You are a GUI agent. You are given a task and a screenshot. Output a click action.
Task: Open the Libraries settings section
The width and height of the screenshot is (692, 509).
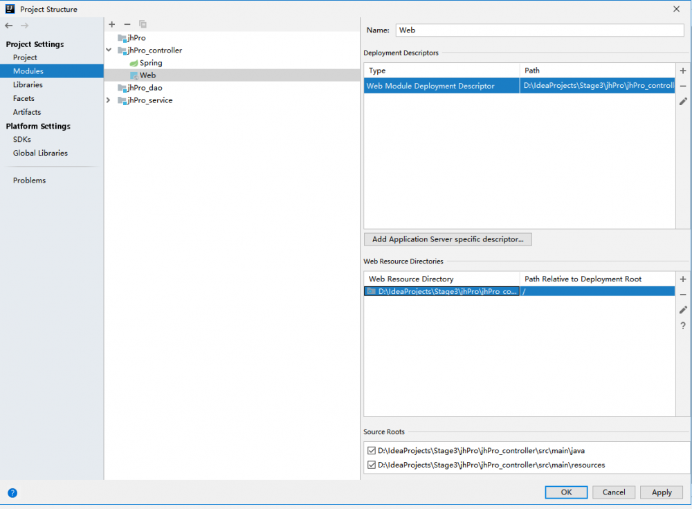[x=28, y=84]
